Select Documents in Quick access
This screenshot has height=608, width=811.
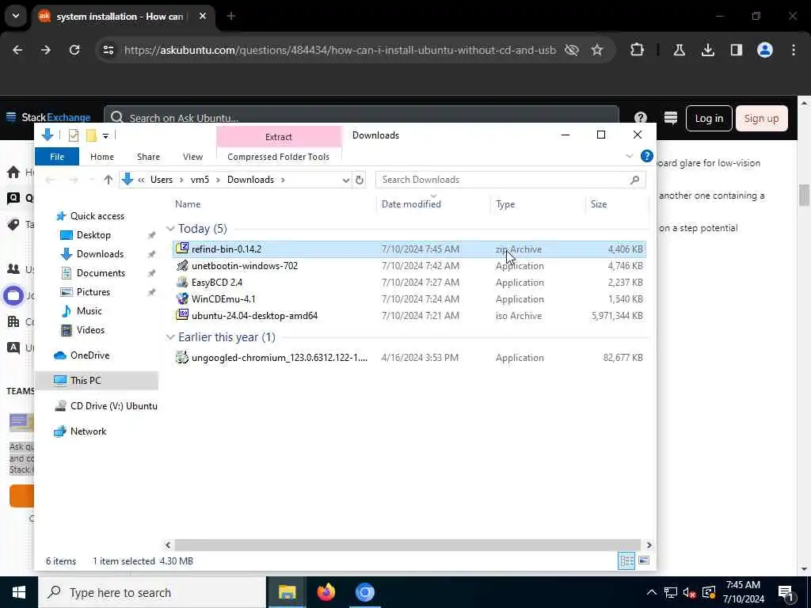(101, 273)
